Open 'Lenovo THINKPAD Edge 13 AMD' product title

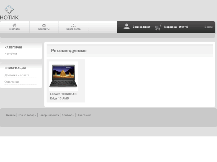point(63,96)
